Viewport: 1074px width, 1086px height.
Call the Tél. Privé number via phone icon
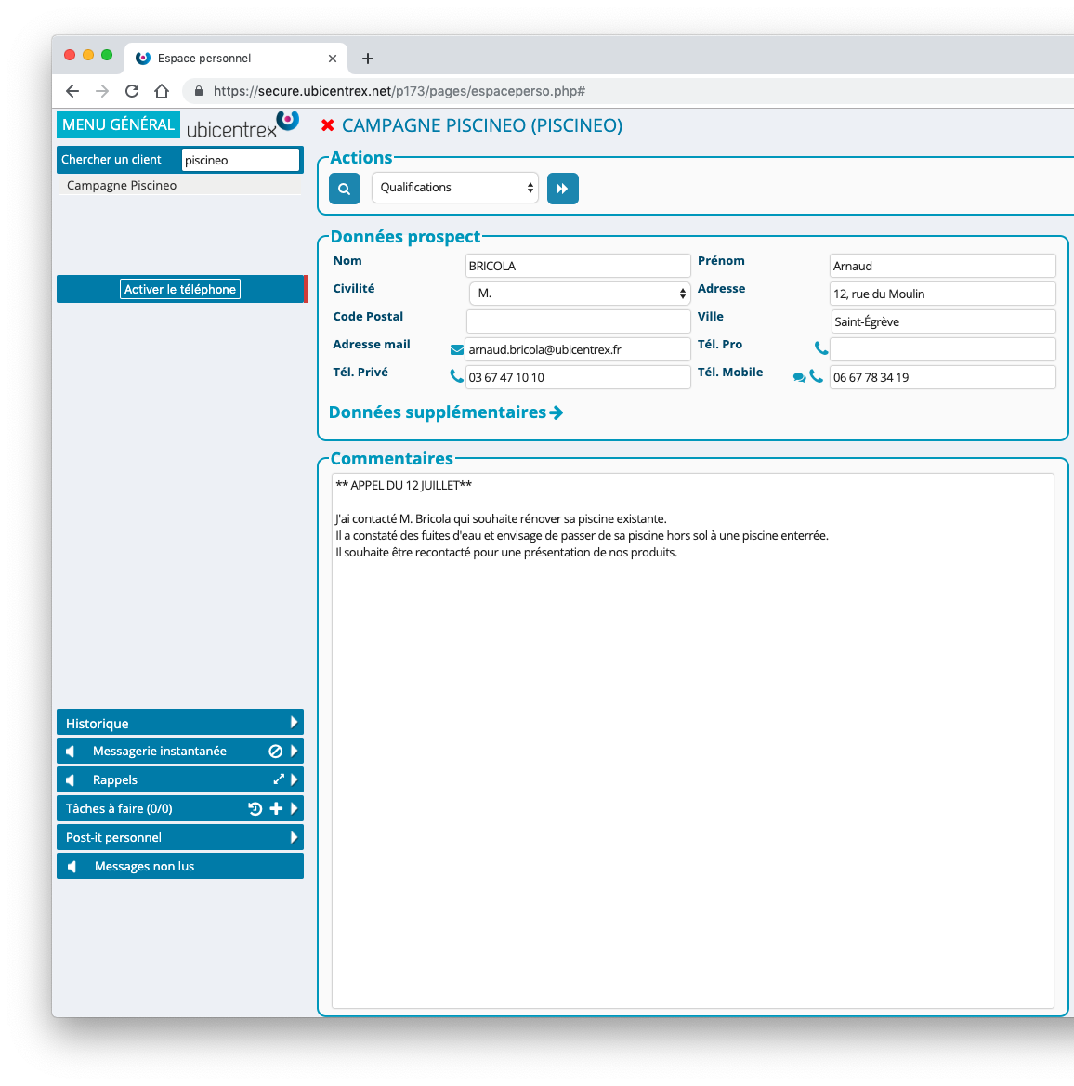click(x=456, y=377)
